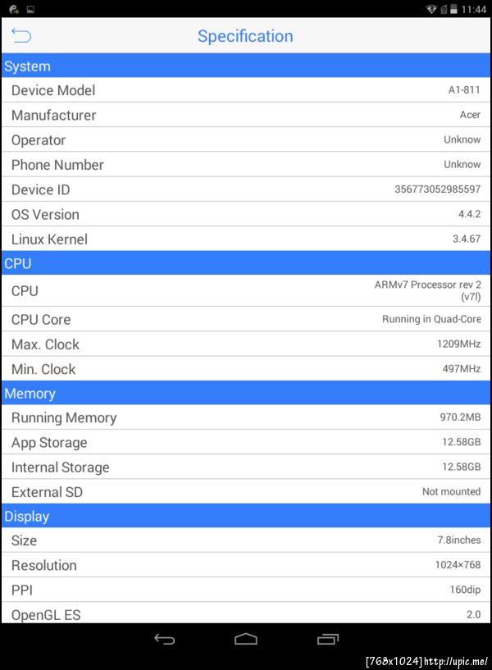Tap the Specification page title
This screenshot has width=492, height=670.
[245, 36]
